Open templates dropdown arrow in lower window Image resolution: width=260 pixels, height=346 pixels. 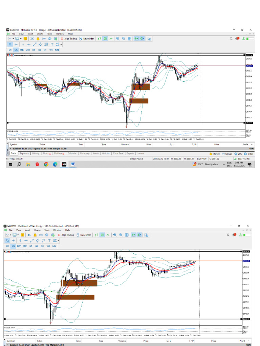click(x=18, y=235)
